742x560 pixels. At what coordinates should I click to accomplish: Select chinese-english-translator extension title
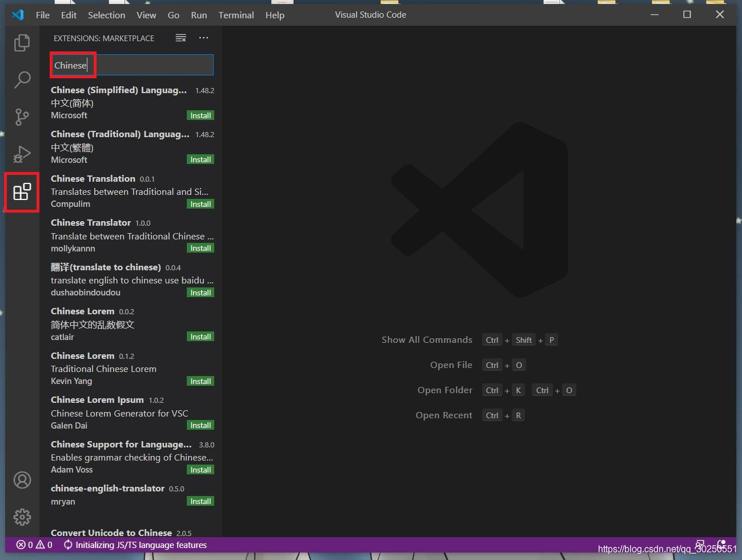point(107,489)
